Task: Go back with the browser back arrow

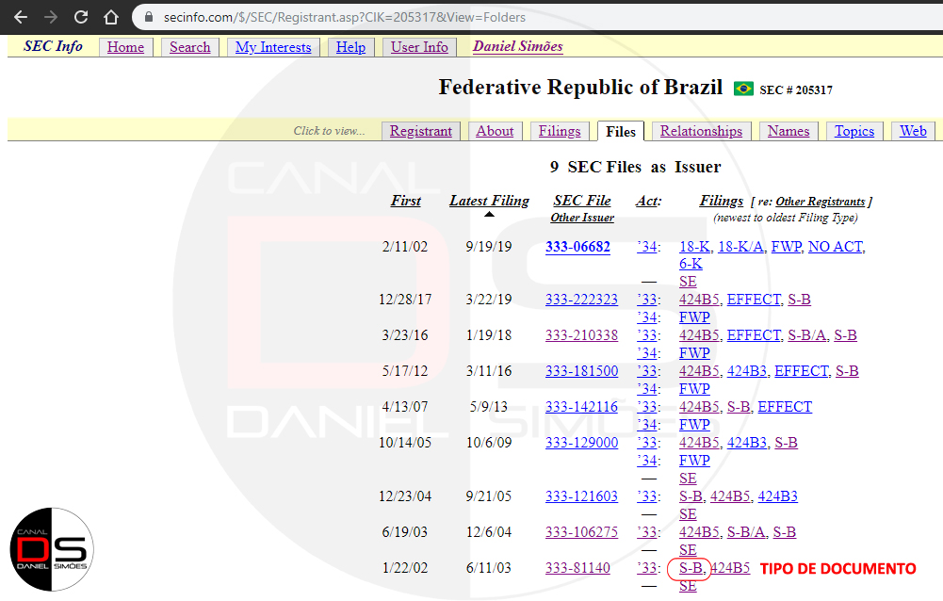Action: 21,18
